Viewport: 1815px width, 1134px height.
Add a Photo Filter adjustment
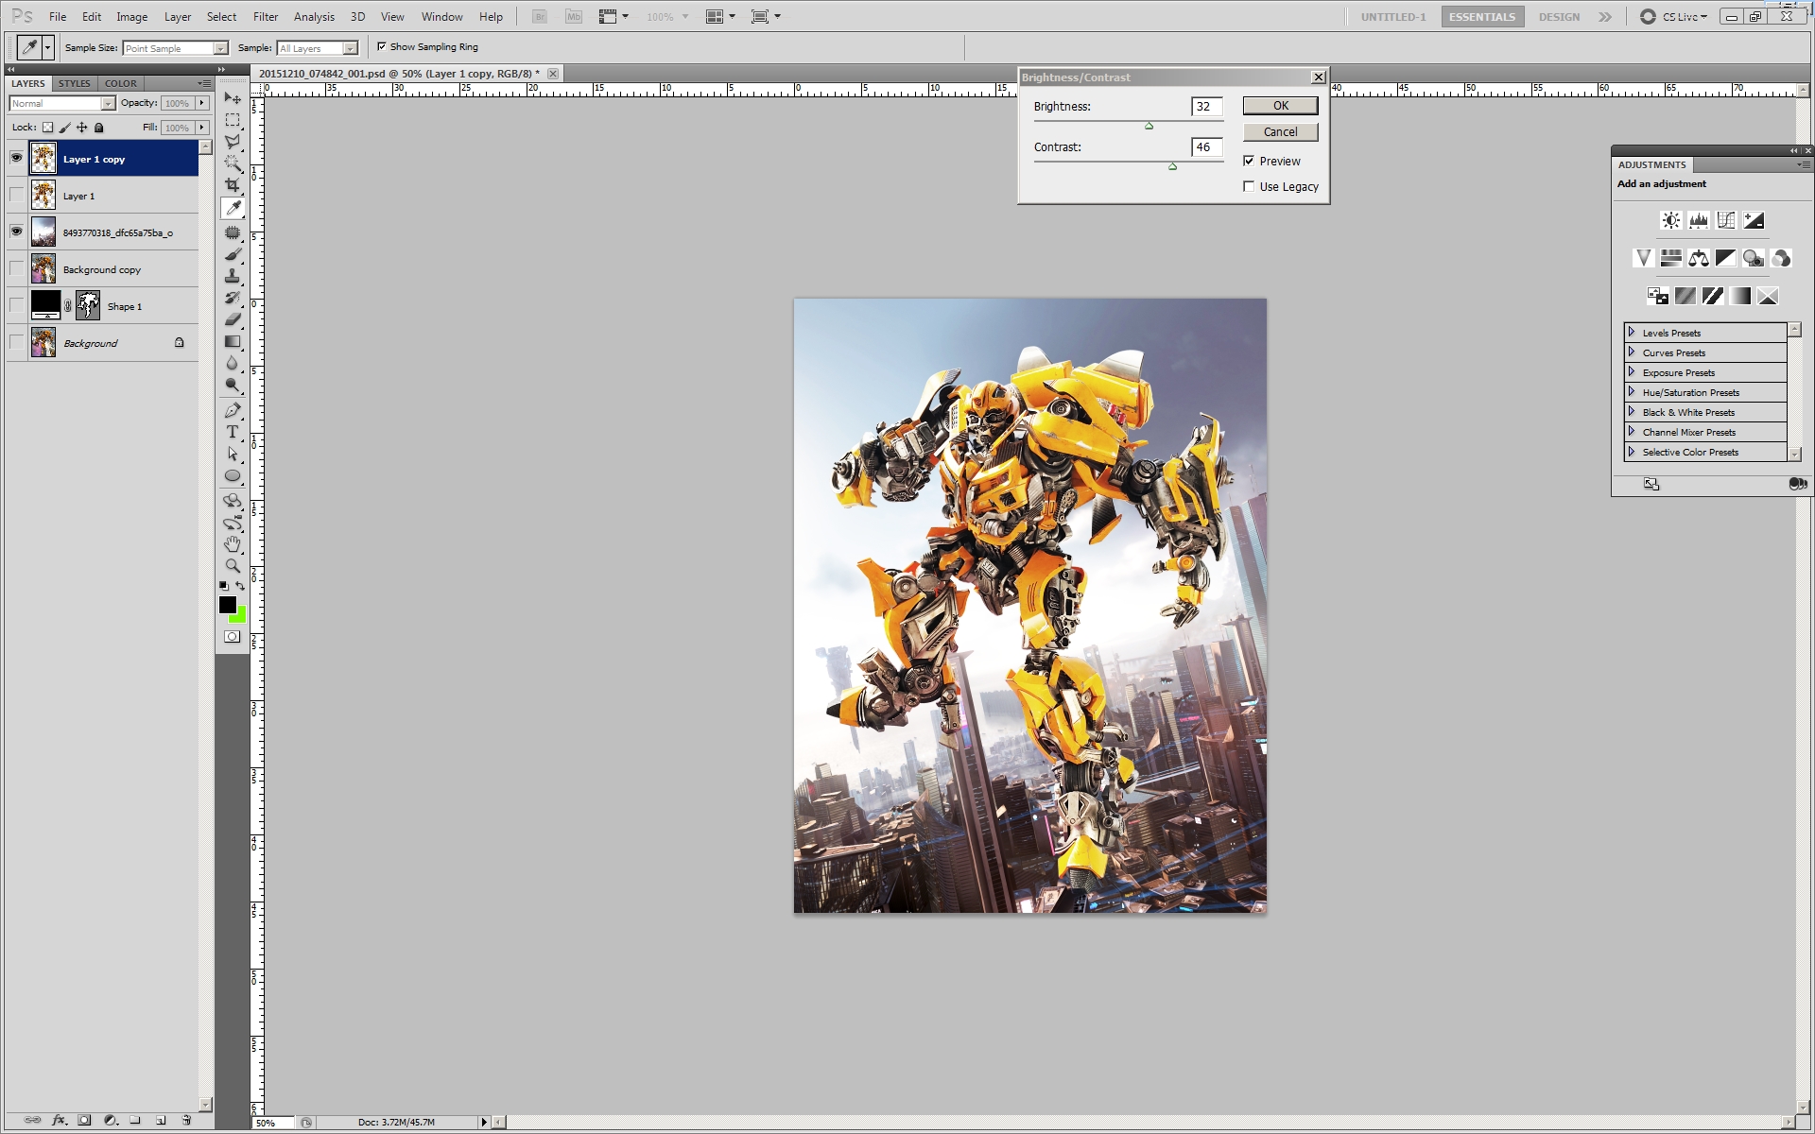1754,258
